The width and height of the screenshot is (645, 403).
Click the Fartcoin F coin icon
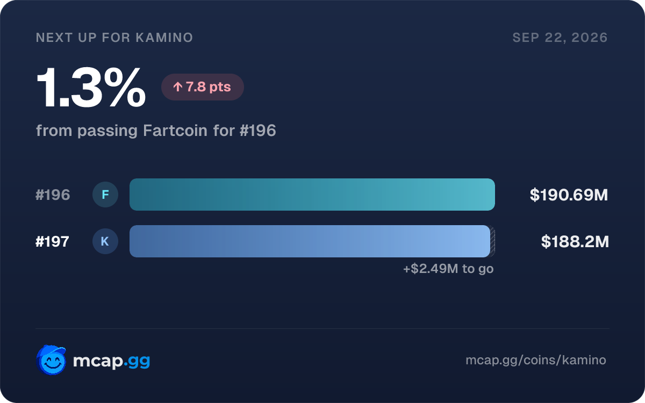coord(105,195)
